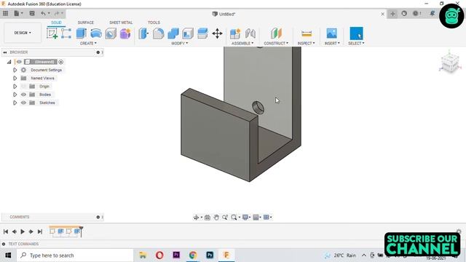Jump to timeline beginning
Image resolution: width=466 pixels, height=262 pixels.
[6, 231]
